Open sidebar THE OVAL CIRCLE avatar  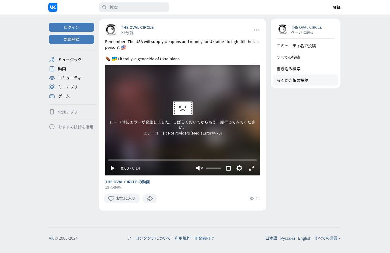[x=282, y=29]
